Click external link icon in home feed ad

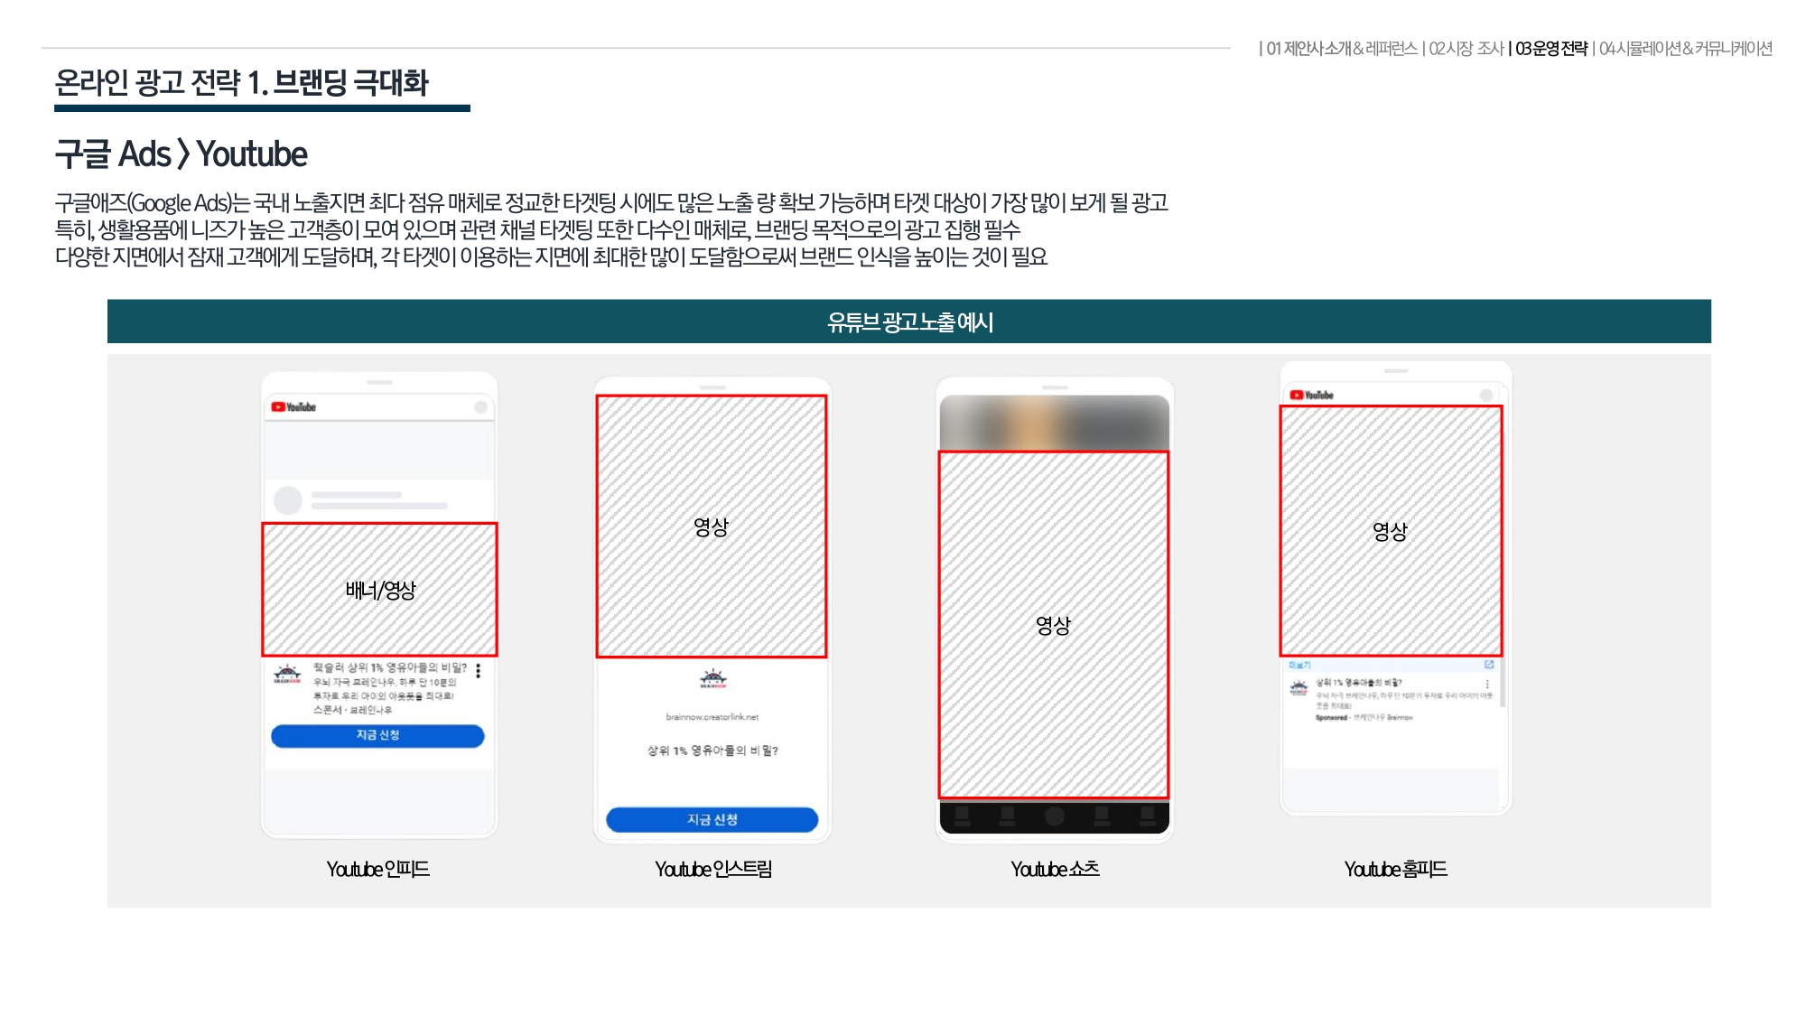(1489, 665)
